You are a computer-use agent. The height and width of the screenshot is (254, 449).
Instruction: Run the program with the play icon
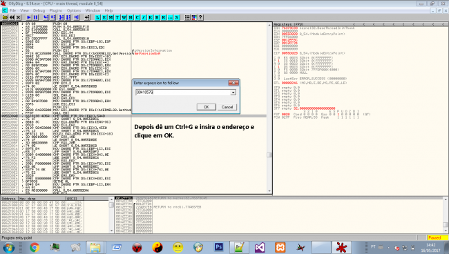(29, 17)
